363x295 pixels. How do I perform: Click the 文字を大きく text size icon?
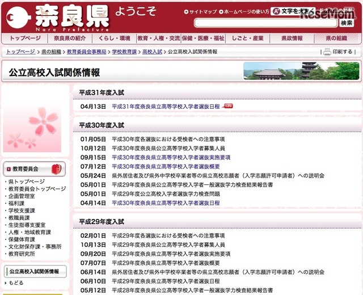click(276, 11)
